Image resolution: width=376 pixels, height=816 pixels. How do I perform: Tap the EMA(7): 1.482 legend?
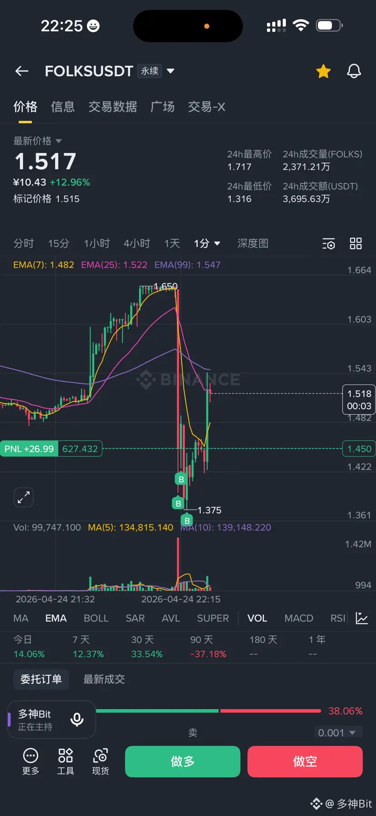44,265
